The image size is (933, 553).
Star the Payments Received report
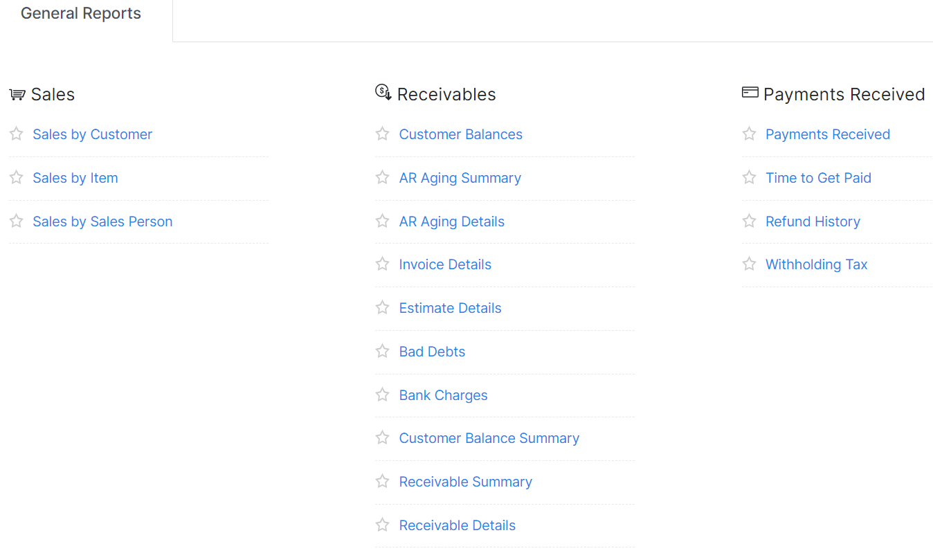749,134
